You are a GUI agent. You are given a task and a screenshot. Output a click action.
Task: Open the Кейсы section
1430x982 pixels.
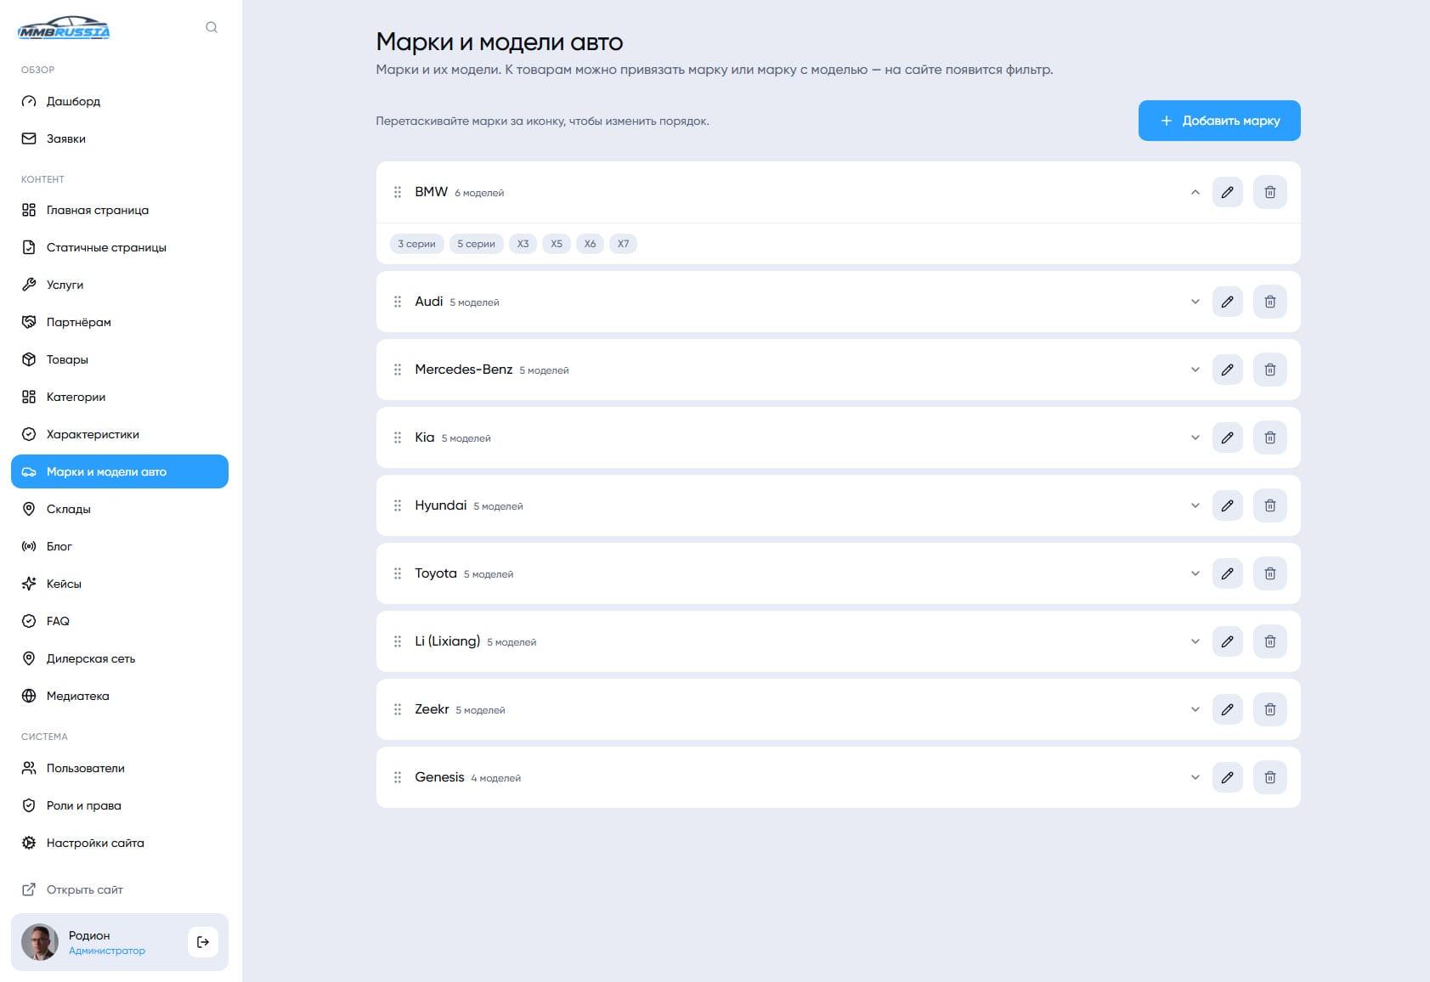point(120,584)
